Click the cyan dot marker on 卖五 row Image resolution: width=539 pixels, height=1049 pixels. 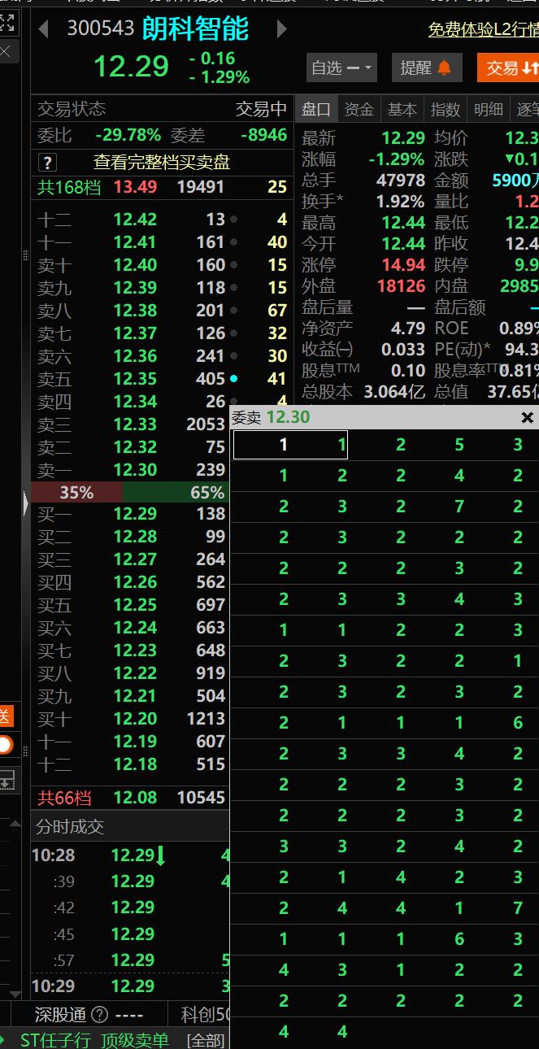coord(234,379)
